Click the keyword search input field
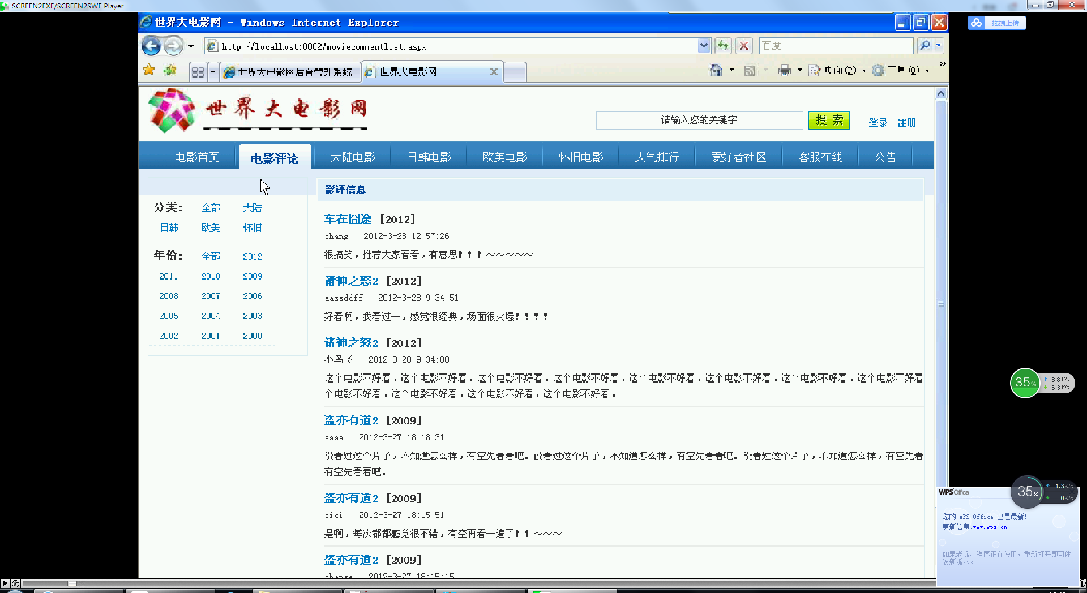 point(699,120)
